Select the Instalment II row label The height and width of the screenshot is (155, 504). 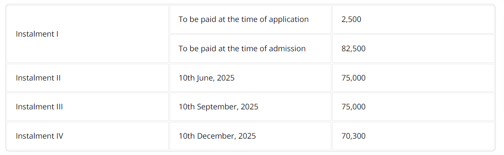(x=87, y=77)
